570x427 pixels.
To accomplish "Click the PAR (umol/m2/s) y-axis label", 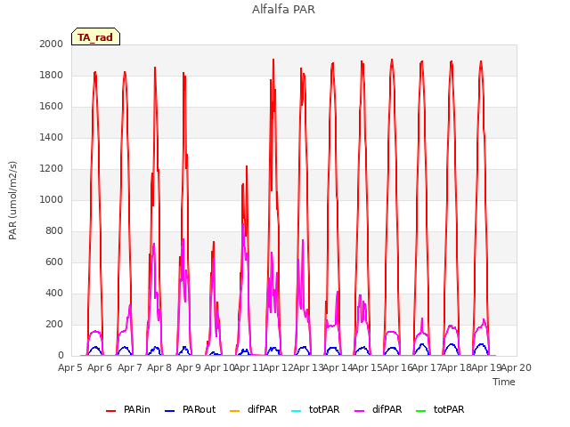I will click(x=12, y=200).
